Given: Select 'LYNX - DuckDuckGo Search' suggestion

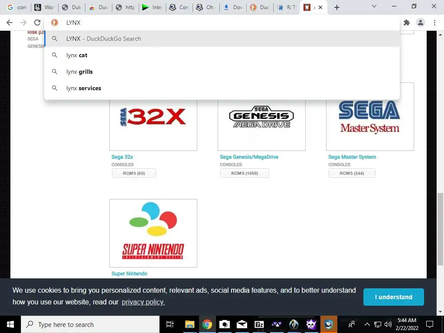Looking at the screenshot, I should click(222, 39).
